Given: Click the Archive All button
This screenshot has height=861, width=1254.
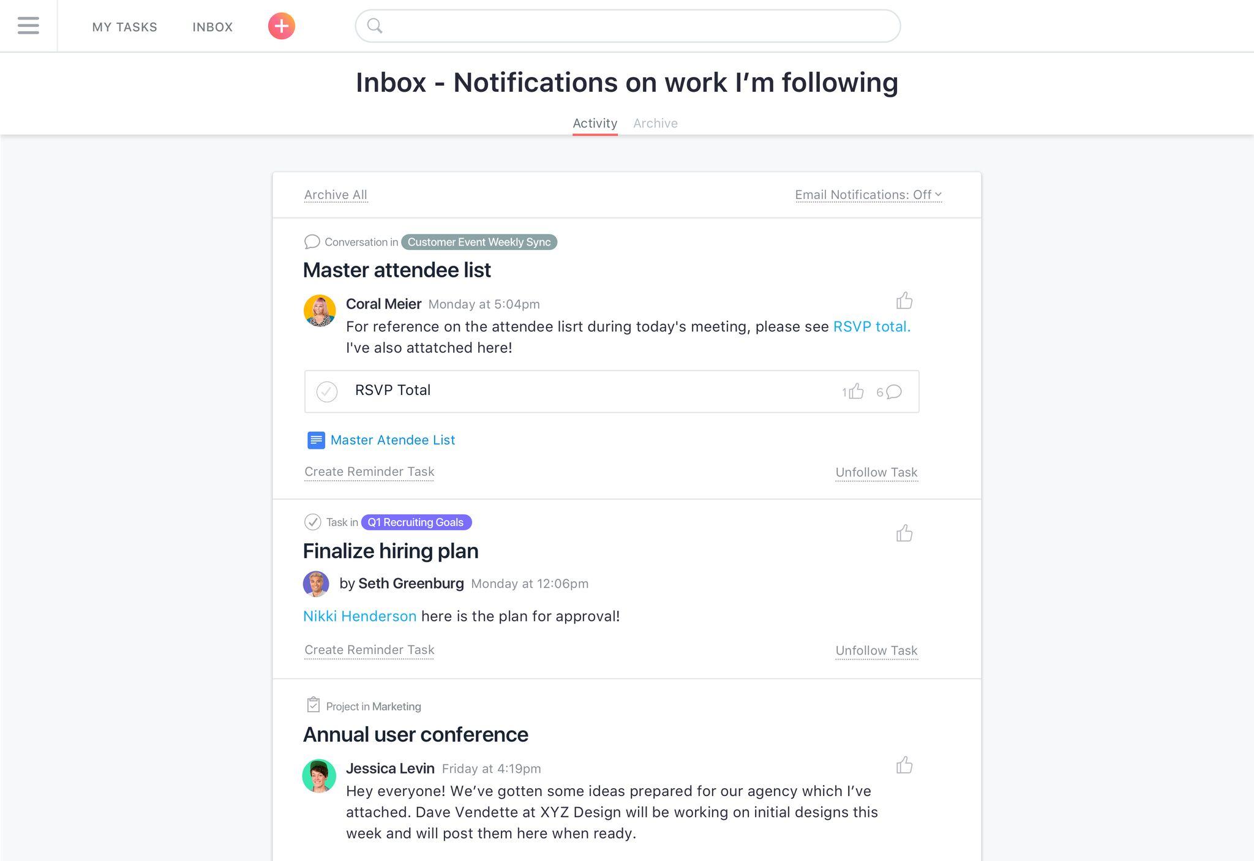Looking at the screenshot, I should 334,195.
